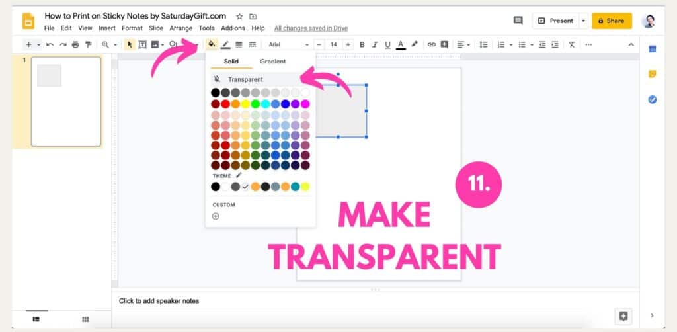677x332 pixels.
Task: Edit theme colors with the pencil icon
Action: click(239, 175)
